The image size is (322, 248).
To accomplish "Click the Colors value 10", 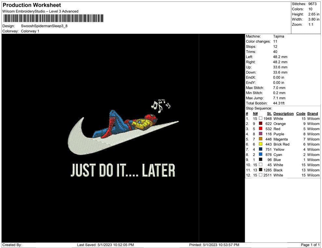I will point(310,9).
